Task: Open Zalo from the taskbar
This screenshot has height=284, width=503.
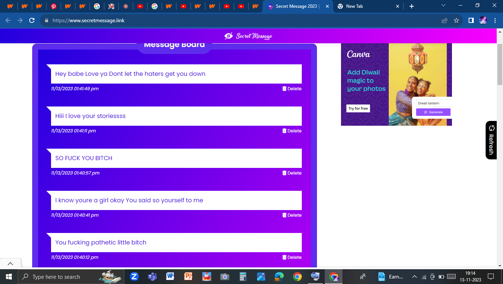Action: pyautogui.click(x=134, y=277)
